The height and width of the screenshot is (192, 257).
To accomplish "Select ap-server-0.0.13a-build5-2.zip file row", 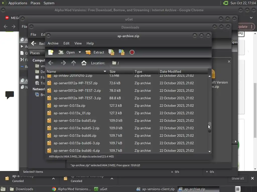I will coord(127,128).
